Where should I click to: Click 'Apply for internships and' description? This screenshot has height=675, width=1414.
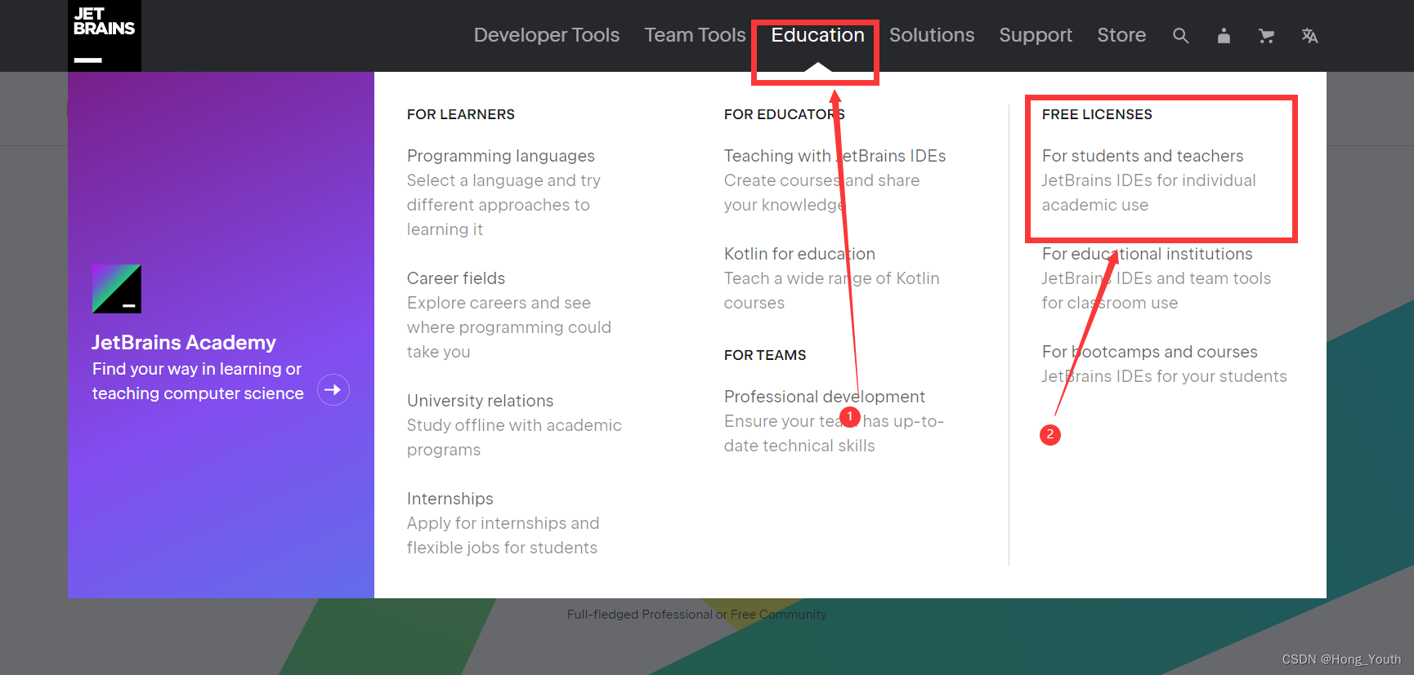tap(503, 523)
